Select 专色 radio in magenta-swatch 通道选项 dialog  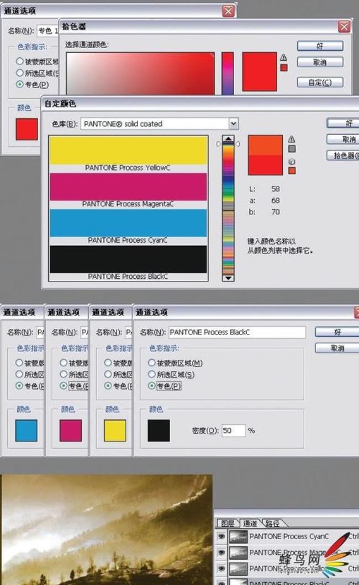[64, 386]
